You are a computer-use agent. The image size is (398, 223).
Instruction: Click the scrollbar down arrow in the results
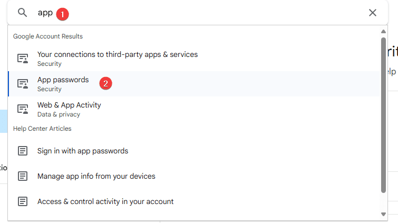pyautogui.click(x=383, y=214)
